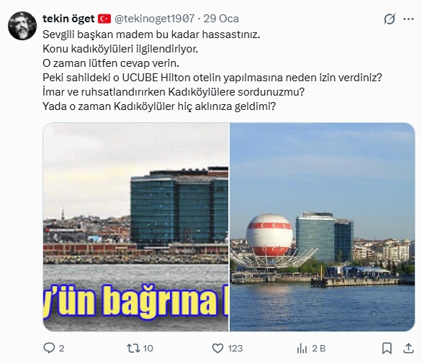Click the tweet text about UCUBE Hilton
This screenshot has height=363, width=422.
[x=212, y=78]
